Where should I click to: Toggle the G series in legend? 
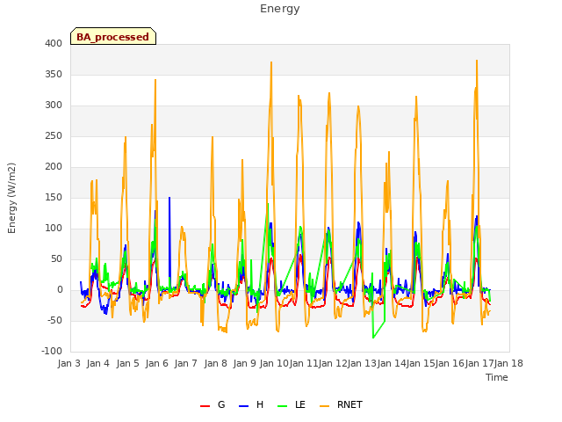click(213, 404)
